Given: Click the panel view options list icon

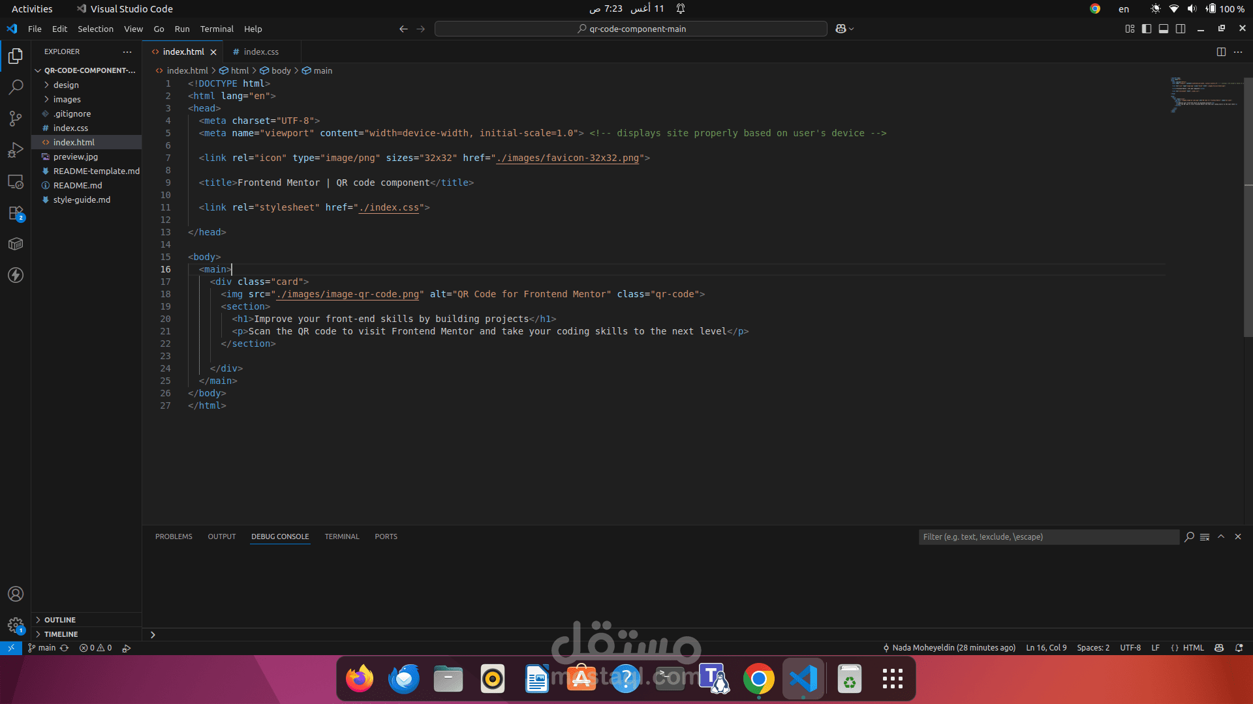Looking at the screenshot, I should click(1205, 536).
